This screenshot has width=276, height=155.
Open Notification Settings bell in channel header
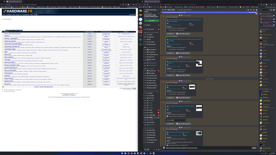pyautogui.click(x=251, y=10)
